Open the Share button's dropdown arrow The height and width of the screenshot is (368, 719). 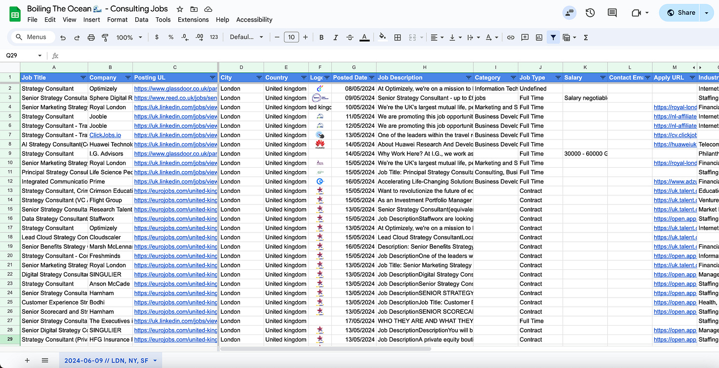[707, 13]
